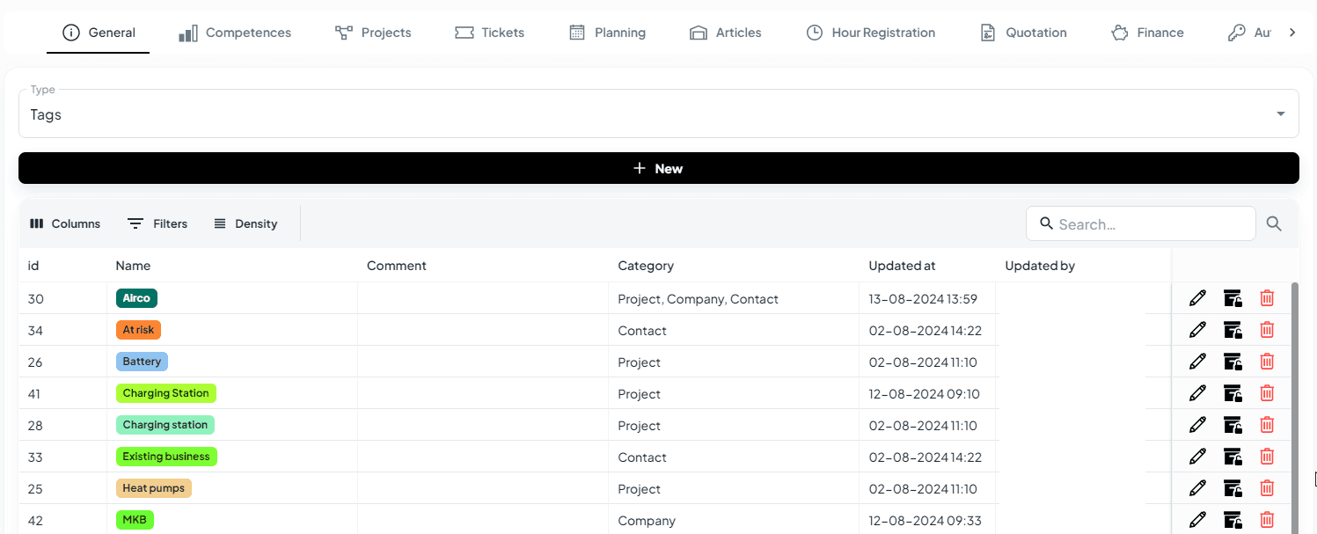1317x534 pixels.
Task: Delete the At risk tag with trash icon
Action: click(x=1267, y=330)
